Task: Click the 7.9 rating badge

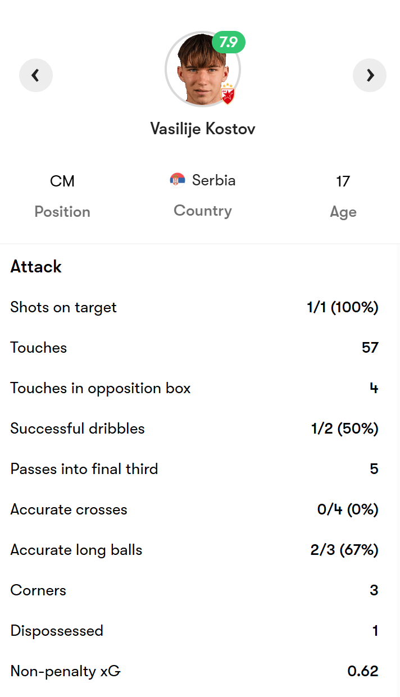Action: 228,42
